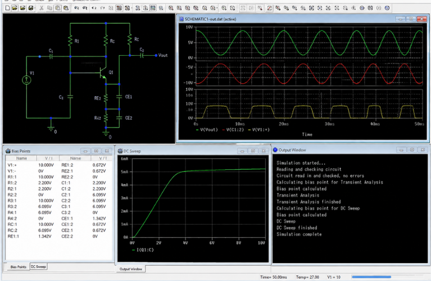Close the Bias Points panel

tap(107, 151)
